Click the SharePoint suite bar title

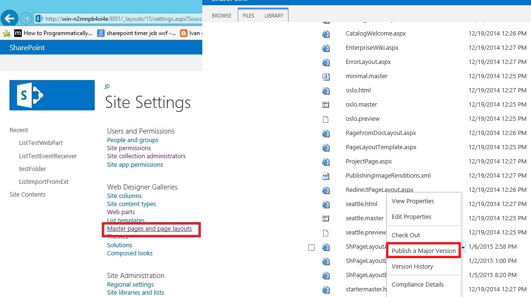point(27,48)
